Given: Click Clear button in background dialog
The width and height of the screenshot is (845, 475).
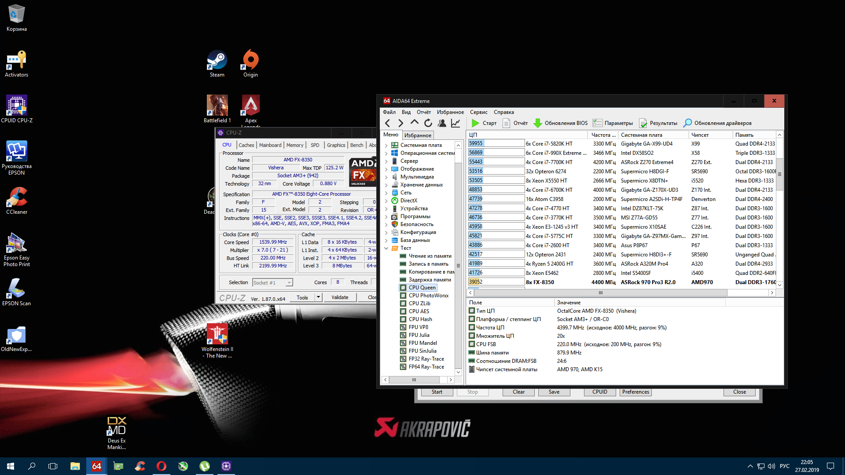Looking at the screenshot, I should click(x=518, y=392).
